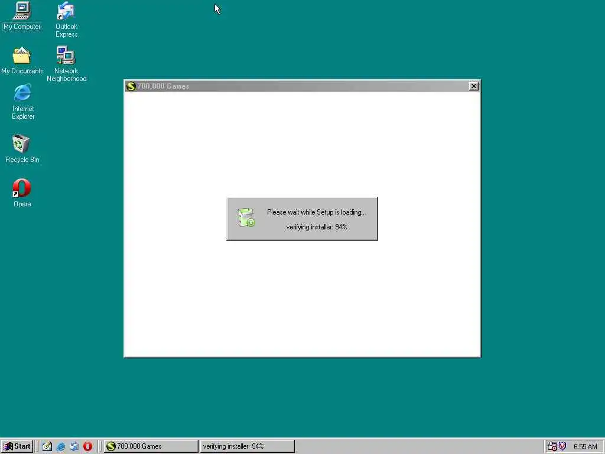Activate verifying installer taskbar button
The image size is (605, 454).
[x=248, y=446]
